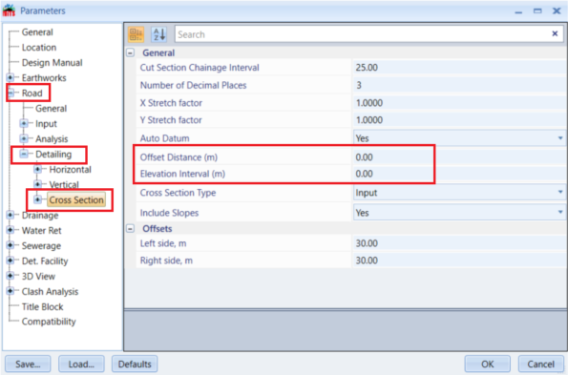Select the Horizontal tree item

71,170
